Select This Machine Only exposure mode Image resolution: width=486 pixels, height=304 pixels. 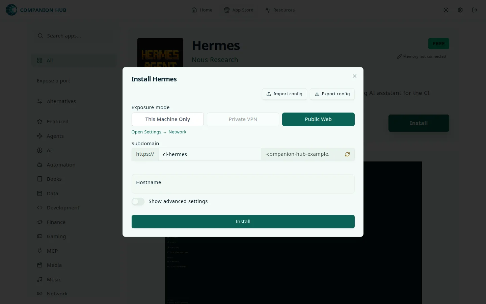(168, 119)
